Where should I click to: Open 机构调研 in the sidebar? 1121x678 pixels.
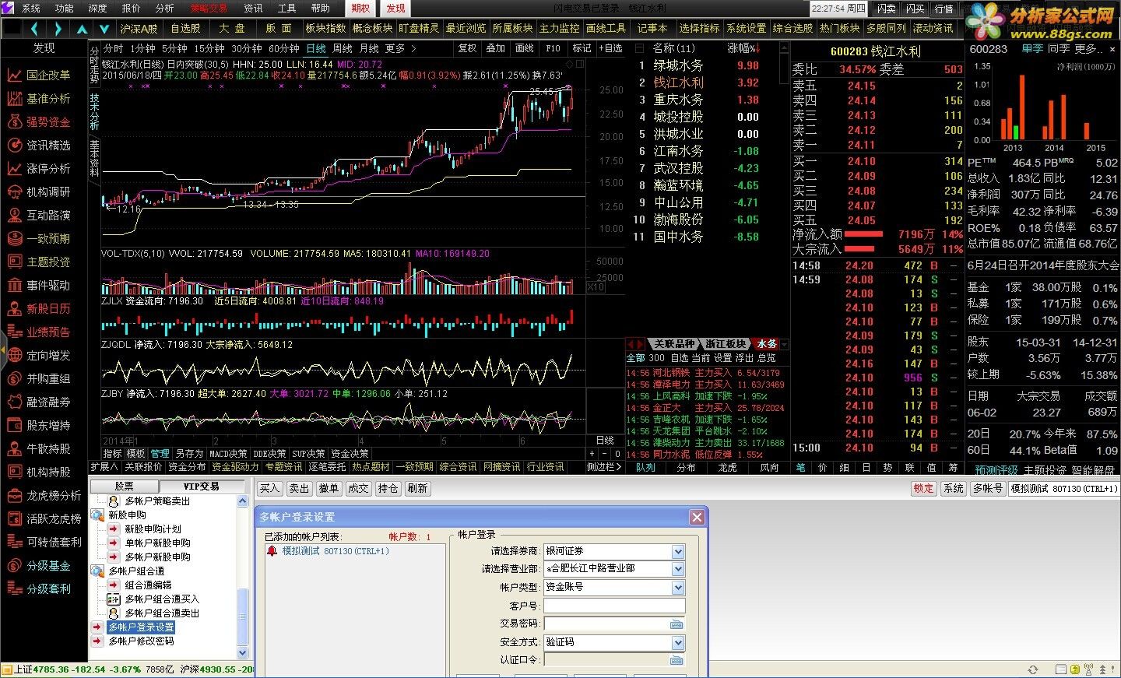pyautogui.click(x=48, y=192)
